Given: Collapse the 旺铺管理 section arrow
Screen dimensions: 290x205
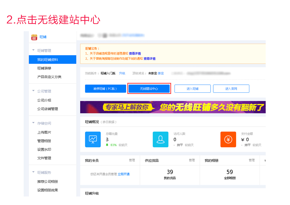Looking at the screenshot, I should (x=33, y=50).
